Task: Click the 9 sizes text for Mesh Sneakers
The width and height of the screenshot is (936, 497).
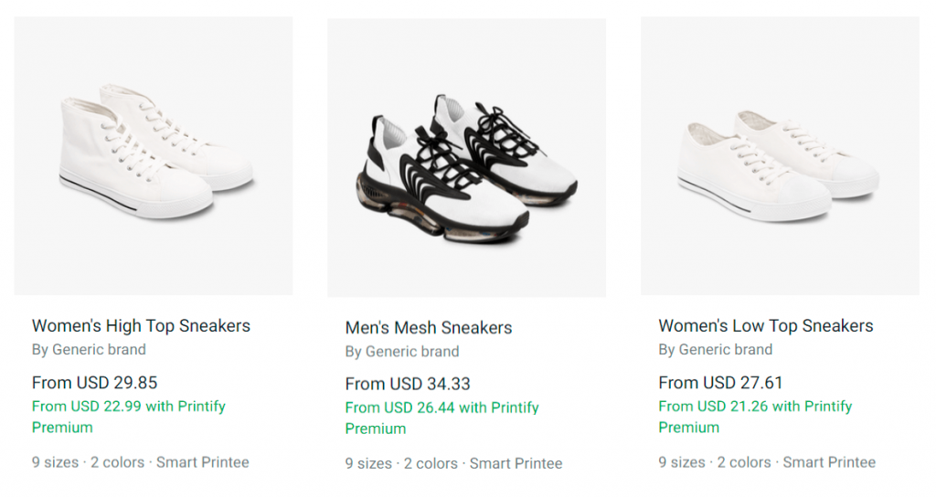Action: (x=368, y=463)
